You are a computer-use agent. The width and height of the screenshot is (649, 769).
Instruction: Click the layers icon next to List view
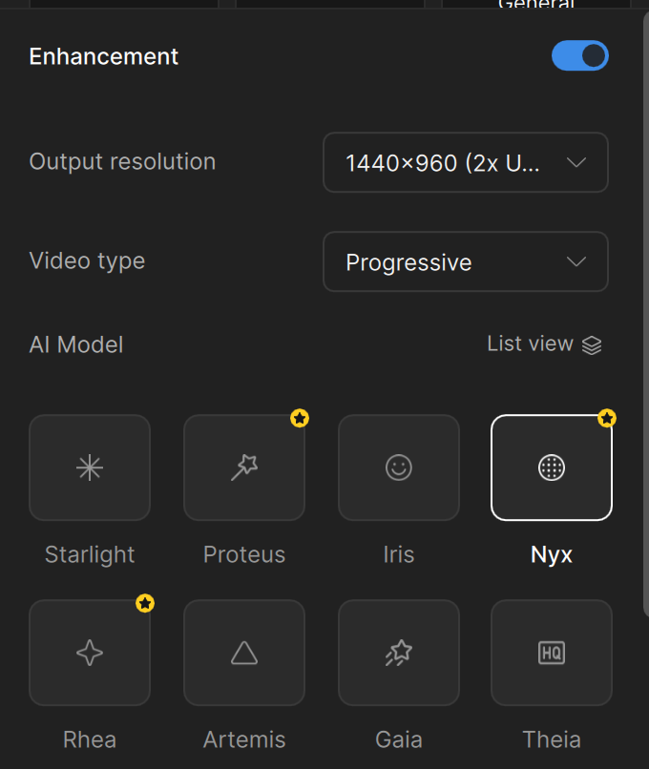point(592,345)
